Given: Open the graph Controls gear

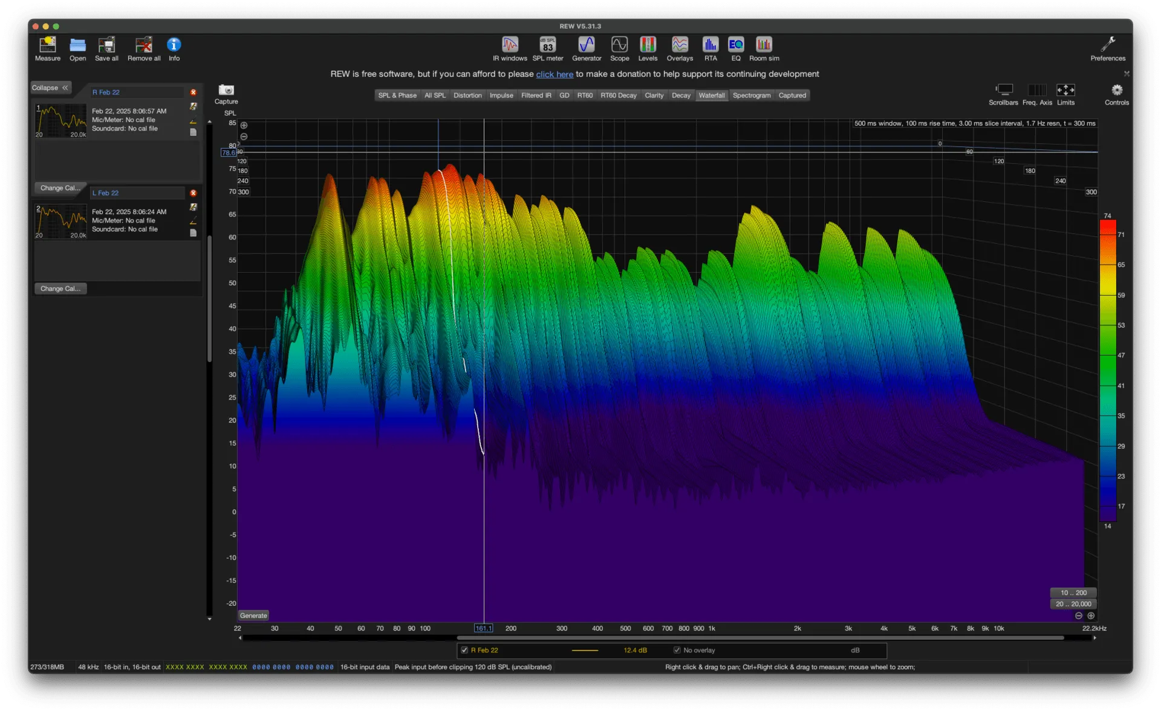Looking at the screenshot, I should point(1116,90).
